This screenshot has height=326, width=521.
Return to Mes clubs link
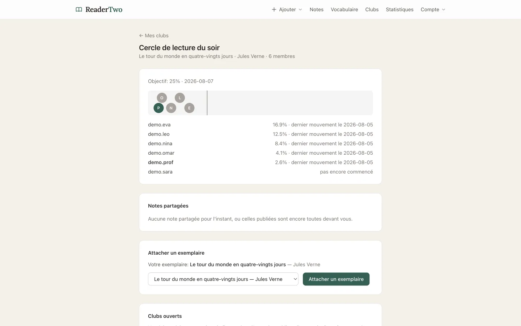coord(154,35)
